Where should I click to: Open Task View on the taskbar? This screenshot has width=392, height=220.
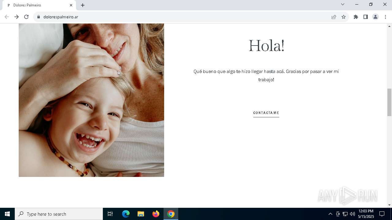(x=110, y=214)
